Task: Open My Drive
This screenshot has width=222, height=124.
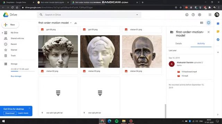Action: pos(15,33)
